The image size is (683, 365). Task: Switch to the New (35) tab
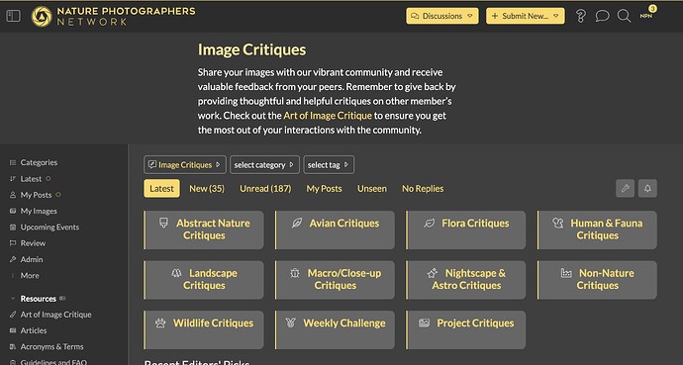click(x=207, y=188)
